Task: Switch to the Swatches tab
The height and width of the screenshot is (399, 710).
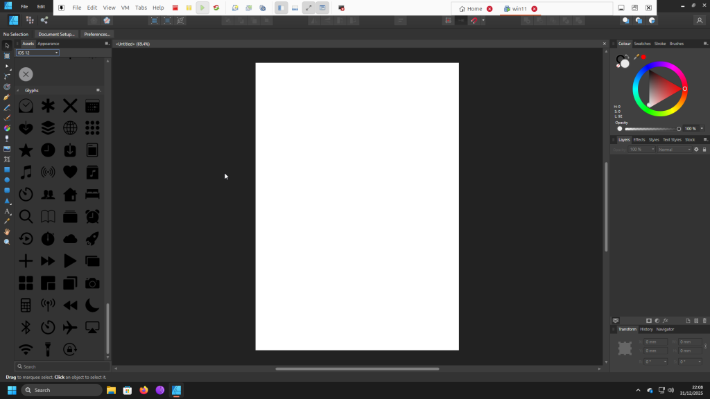Action: 642,44
